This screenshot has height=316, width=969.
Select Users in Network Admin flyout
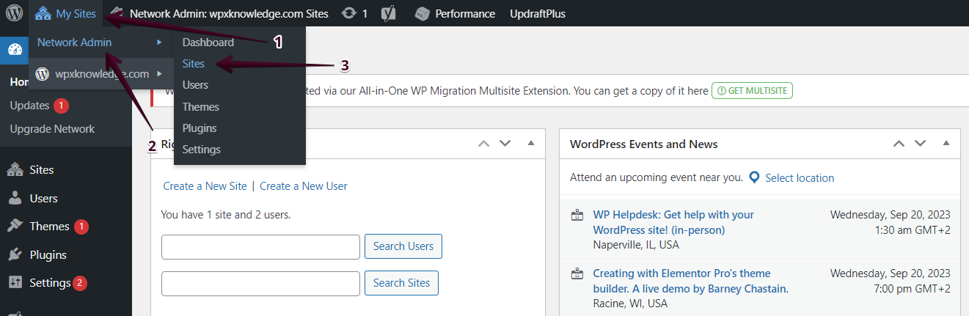point(195,85)
